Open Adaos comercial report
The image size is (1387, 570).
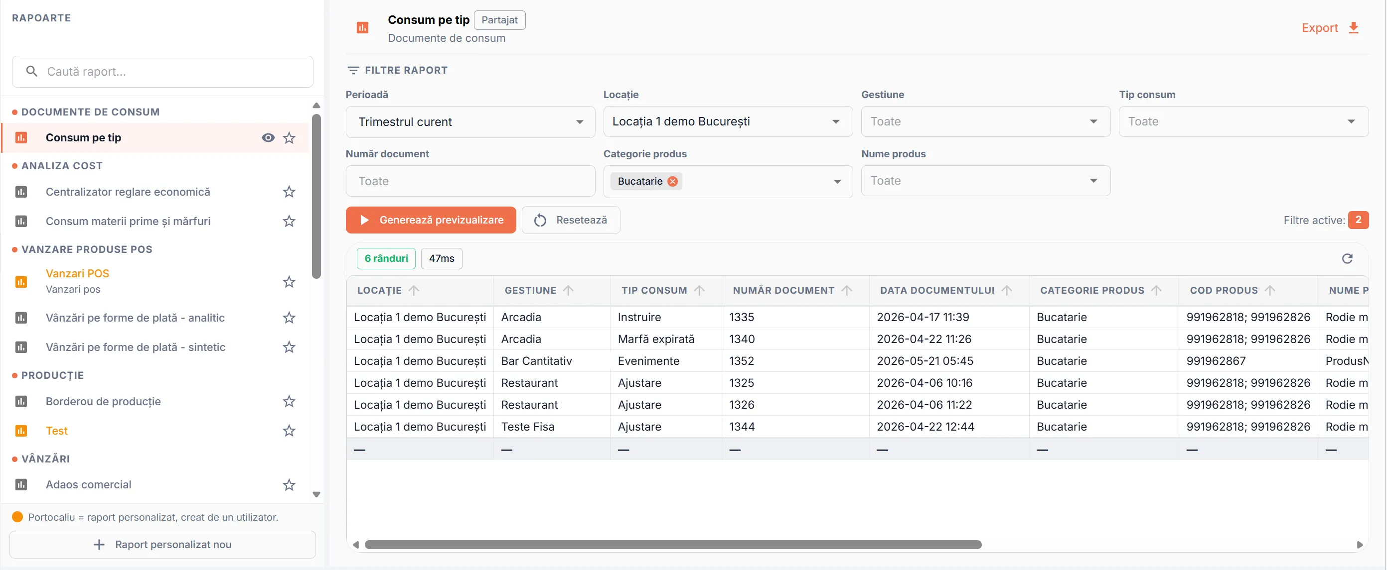point(156,484)
